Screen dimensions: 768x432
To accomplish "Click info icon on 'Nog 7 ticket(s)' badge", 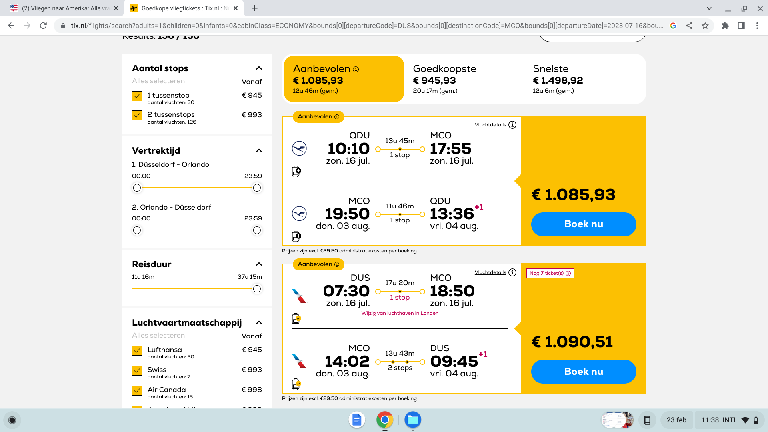I will pyautogui.click(x=568, y=273).
